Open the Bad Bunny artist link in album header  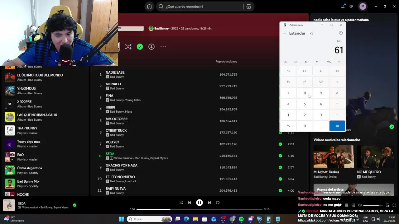click(x=161, y=28)
